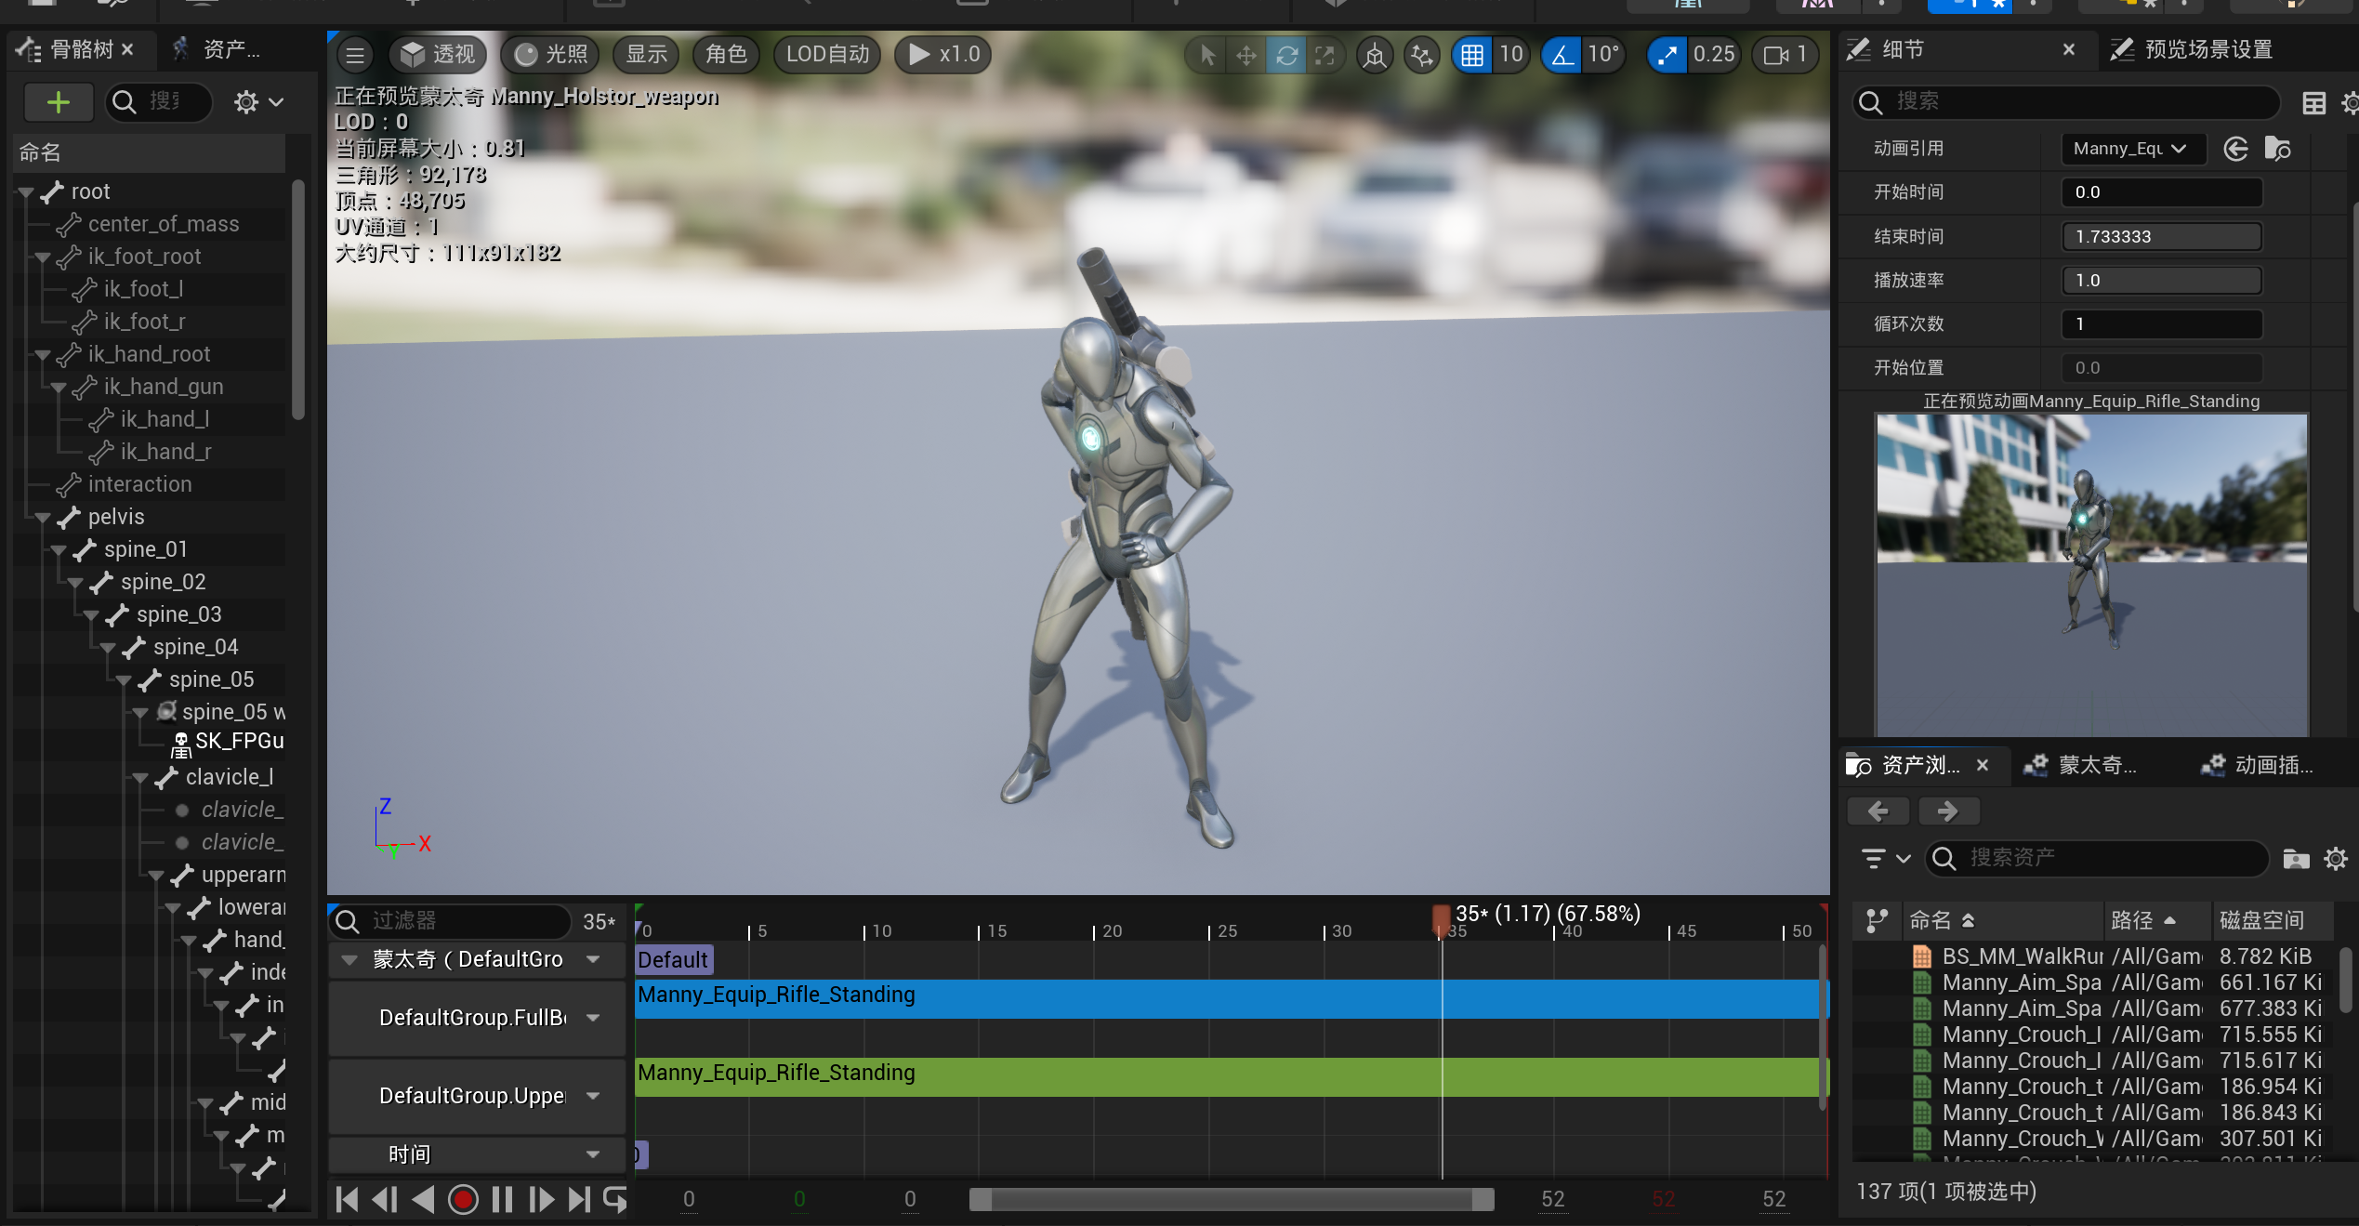
Task: Click the LOD自动 button
Action: click(x=827, y=55)
